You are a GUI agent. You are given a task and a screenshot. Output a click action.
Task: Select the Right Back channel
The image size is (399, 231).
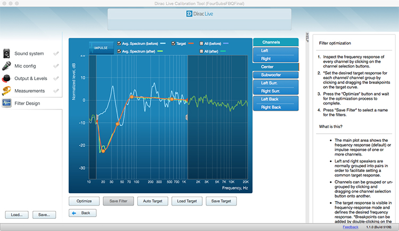(x=276, y=107)
